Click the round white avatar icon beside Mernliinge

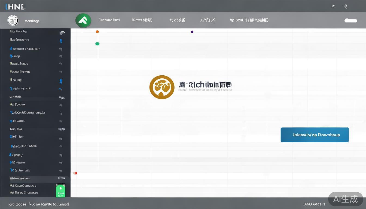[x=13, y=20]
